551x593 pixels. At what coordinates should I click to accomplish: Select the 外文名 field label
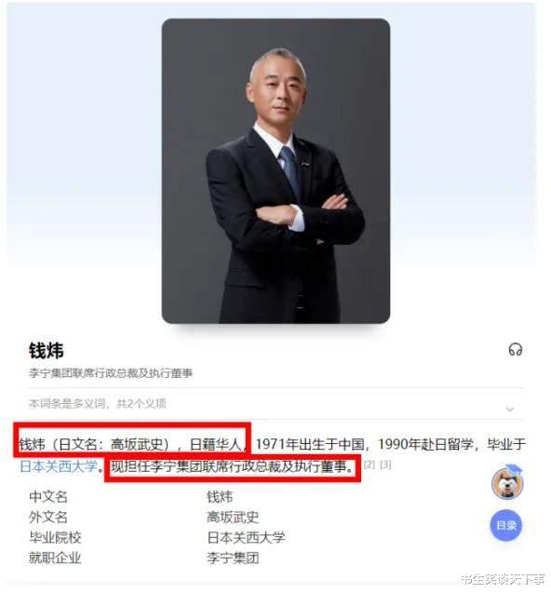pos(48,517)
